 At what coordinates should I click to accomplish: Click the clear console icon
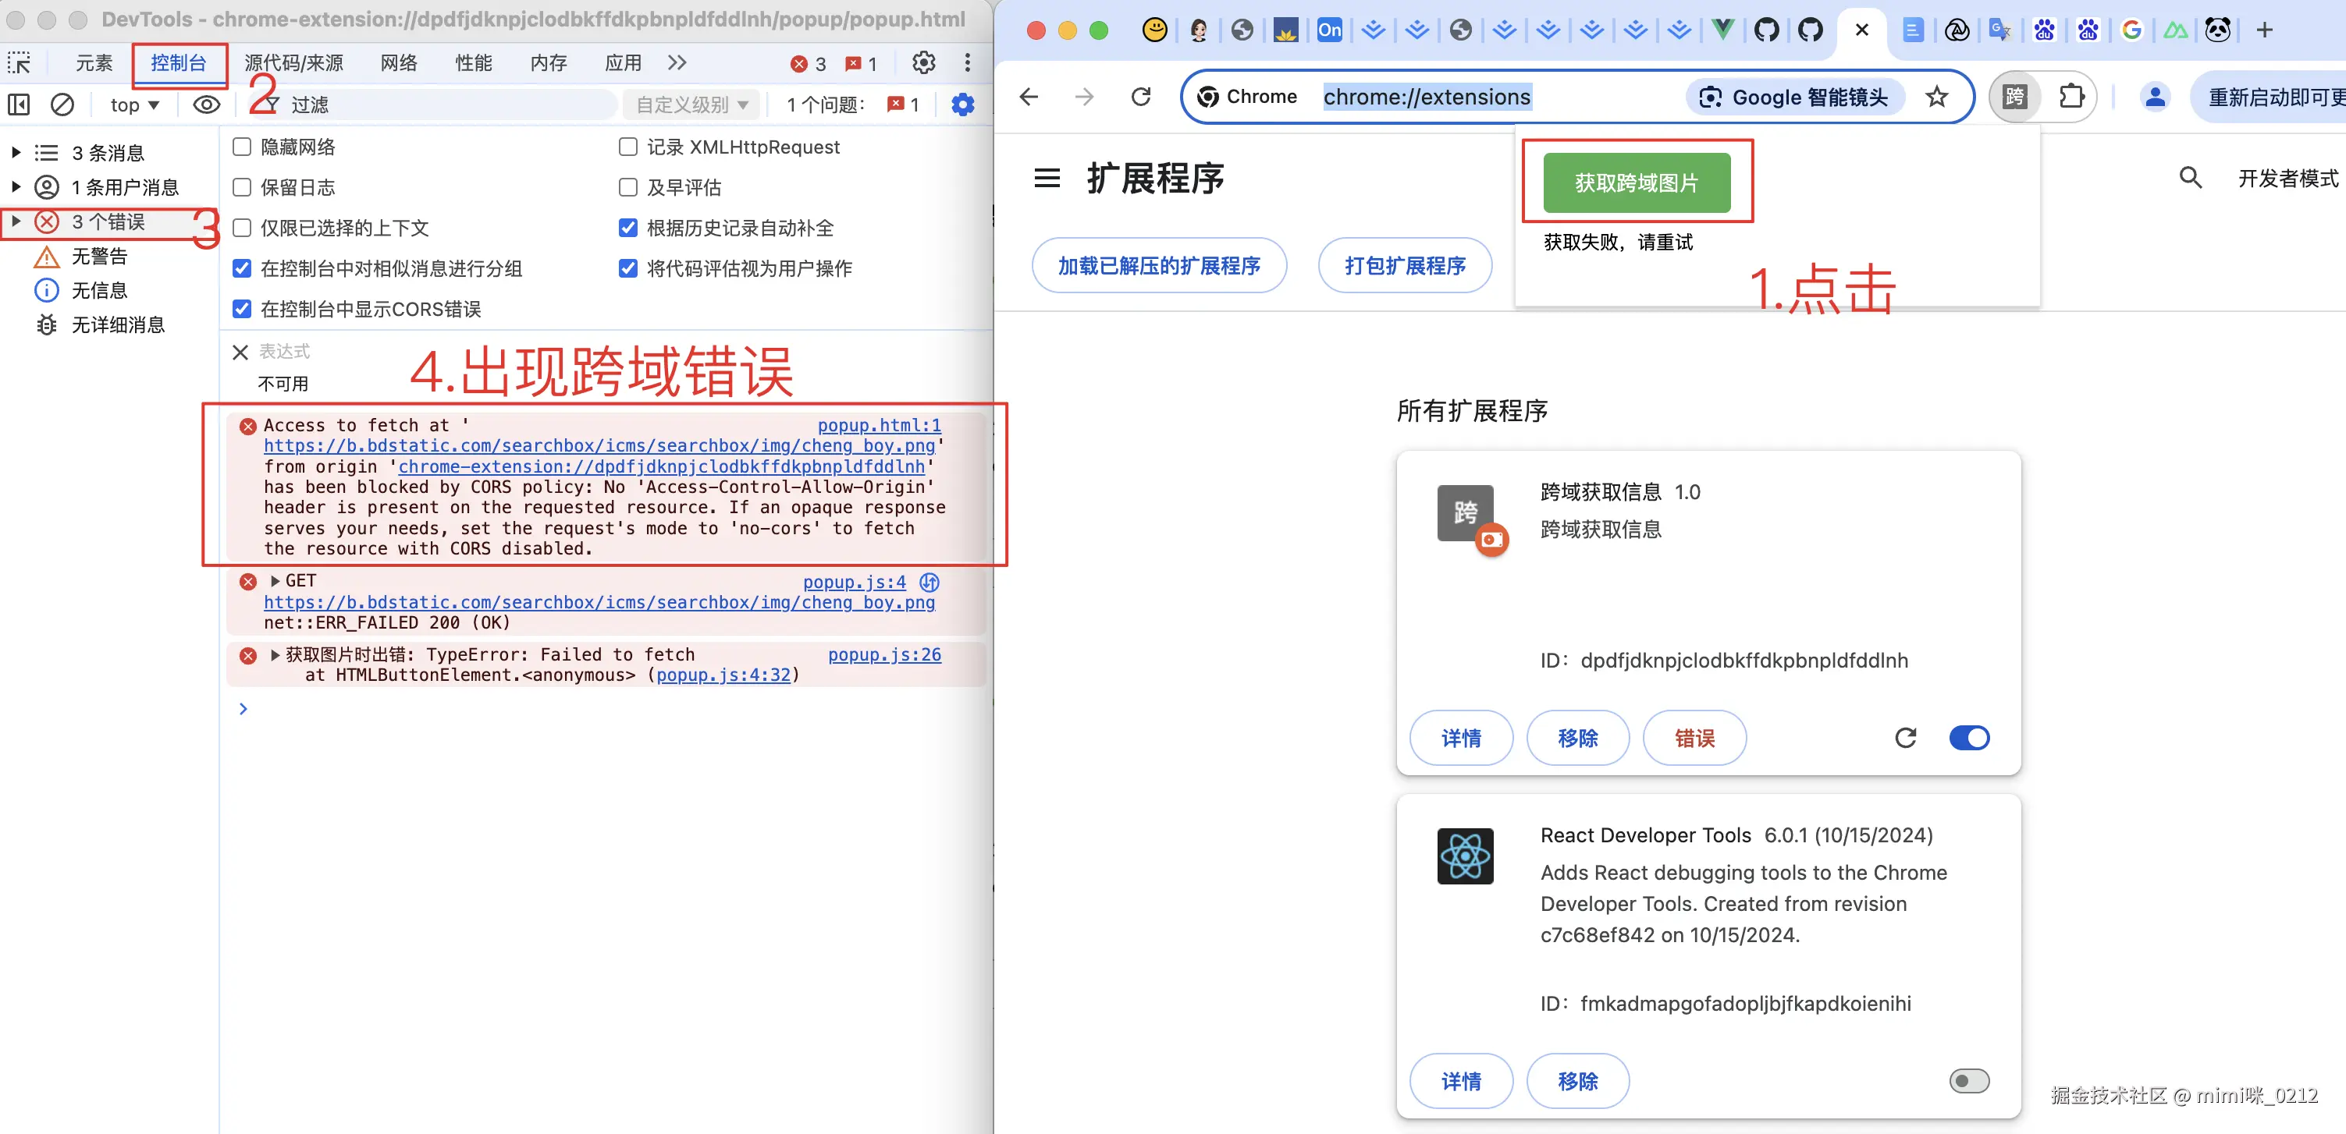pyautogui.click(x=62, y=105)
